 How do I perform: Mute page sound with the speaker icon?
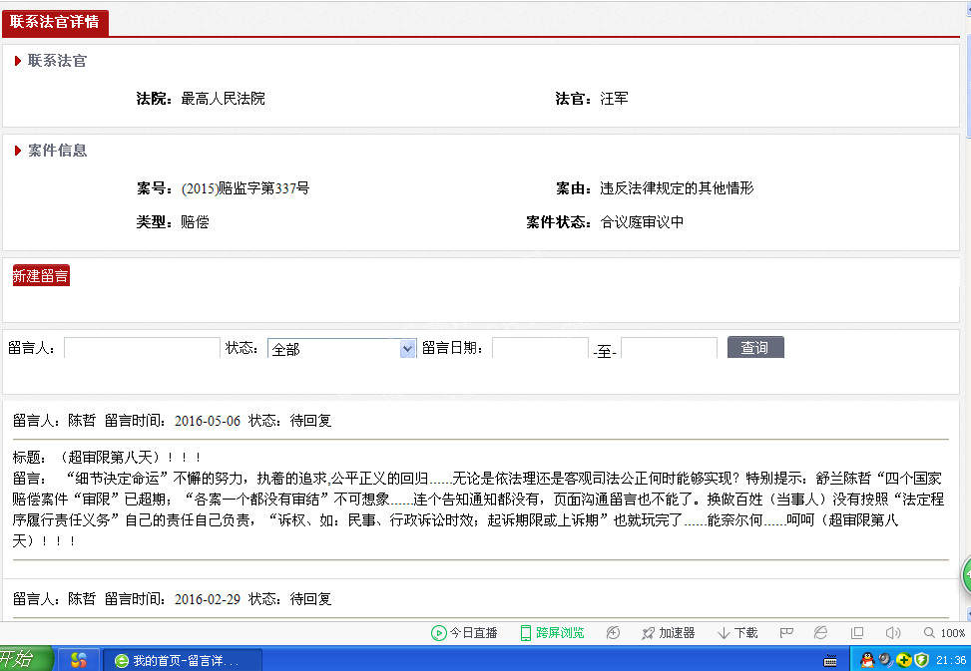892,633
